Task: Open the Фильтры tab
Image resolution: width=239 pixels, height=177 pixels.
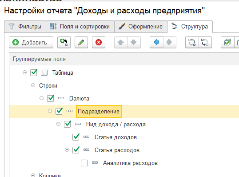Action: [x=25, y=27]
